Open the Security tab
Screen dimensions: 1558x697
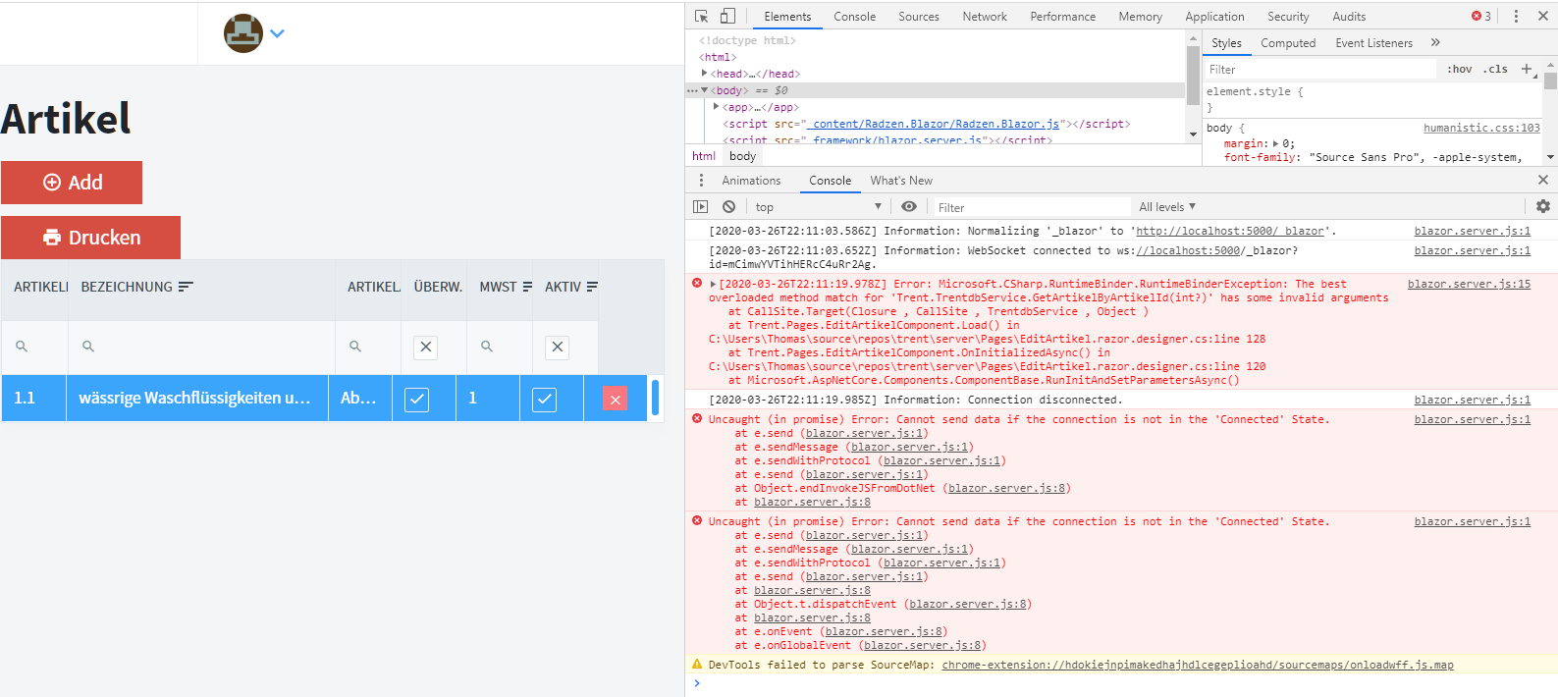coord(1288,17)
